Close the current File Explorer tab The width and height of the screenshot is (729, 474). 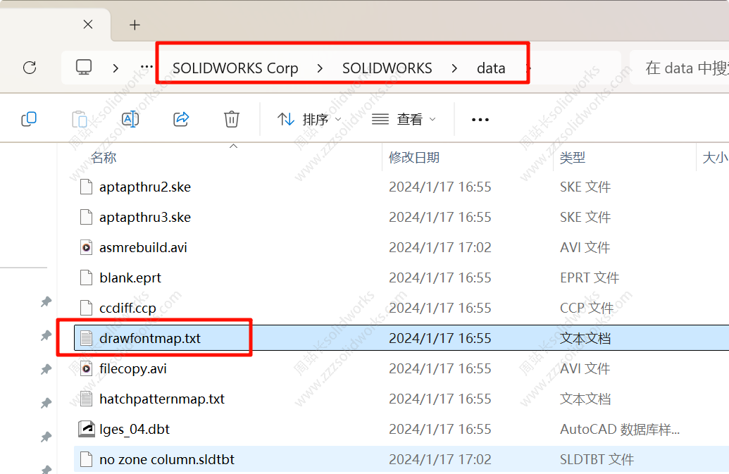coord(88,24)
